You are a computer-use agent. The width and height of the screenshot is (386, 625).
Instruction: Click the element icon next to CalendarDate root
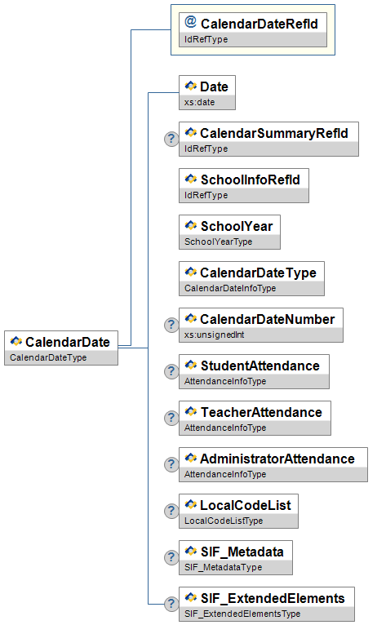[x=16, y=341]
